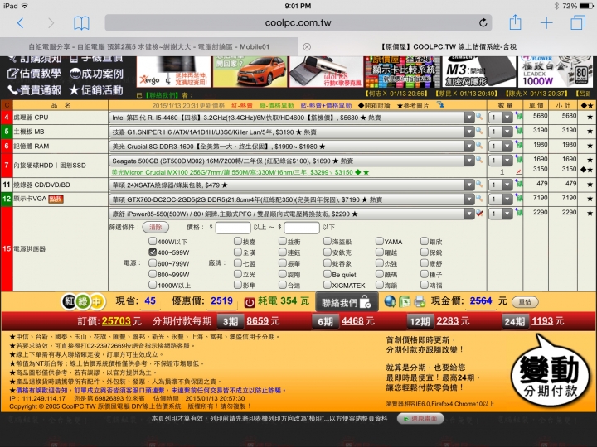Image resolution: width=597 pixels, height=447 pixels.
Task: Open the M3 加密又隱形 ad banner
Action: point(478,71)
